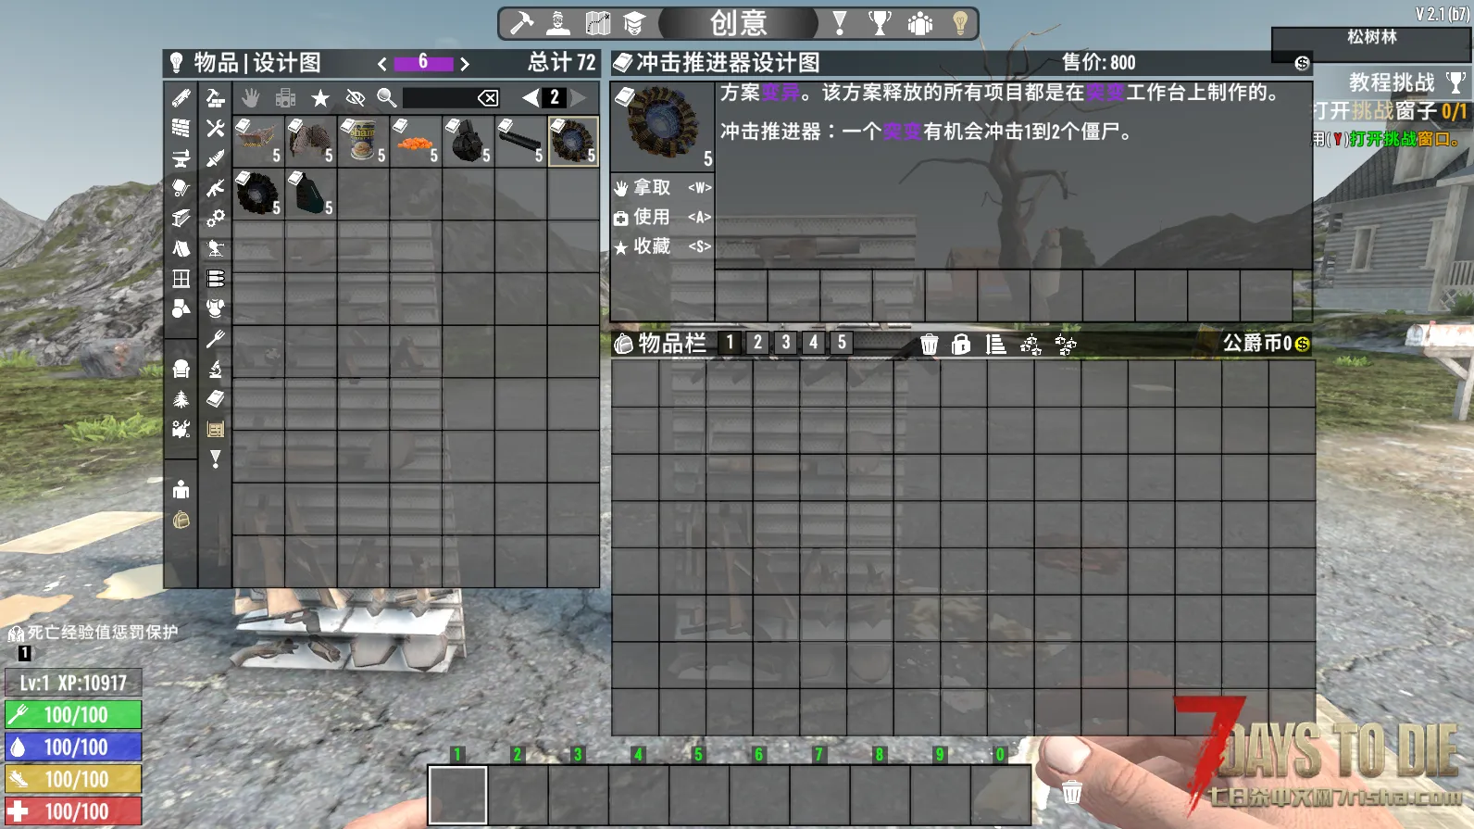Filter by turret category
The image size is (1474, 829).
[215, 248]
